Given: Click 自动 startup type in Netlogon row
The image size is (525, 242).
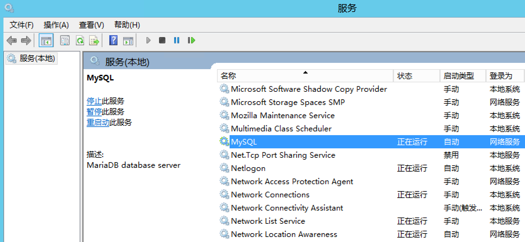Looking at the screenshot, I should pyautogui.click(x=451, y=168).
